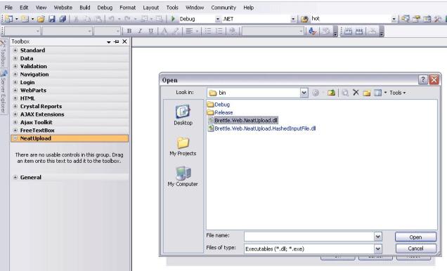Click the accessibility check icon
The image size is (447, 271).
pyautogui.click(x=313, y=31)
